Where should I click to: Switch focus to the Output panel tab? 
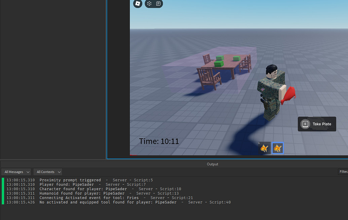coord(212,164)
